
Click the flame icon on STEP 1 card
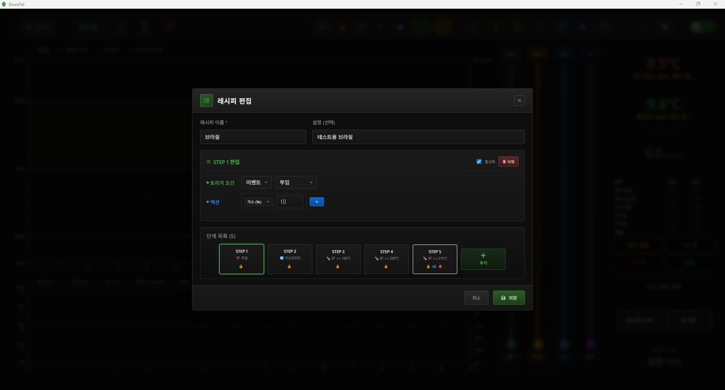tap(241, 267)
